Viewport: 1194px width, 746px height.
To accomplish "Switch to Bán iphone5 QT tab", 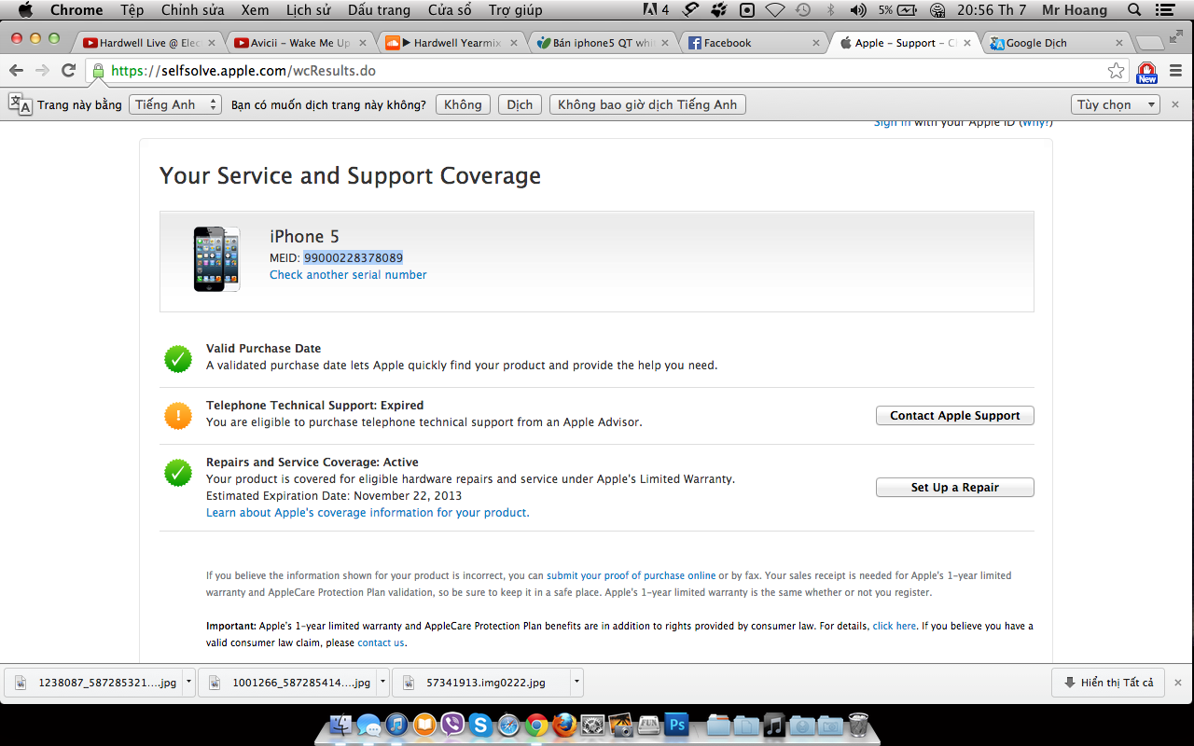I will click(603, 43).
